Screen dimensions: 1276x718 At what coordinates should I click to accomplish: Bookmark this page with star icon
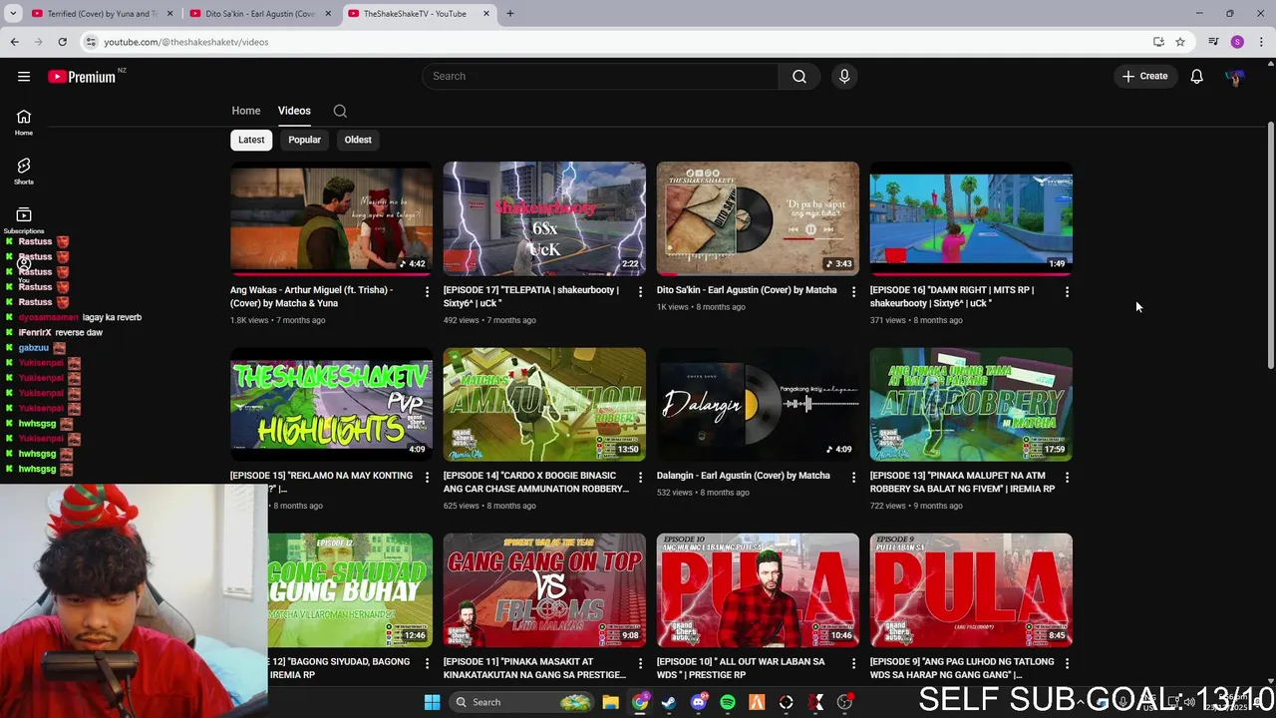(1180, 42)
